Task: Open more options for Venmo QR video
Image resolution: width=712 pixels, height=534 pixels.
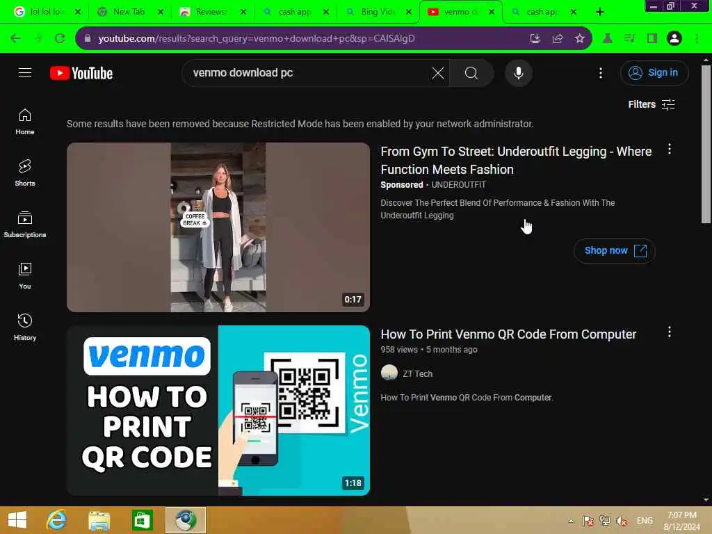Action: coord(670,332)
